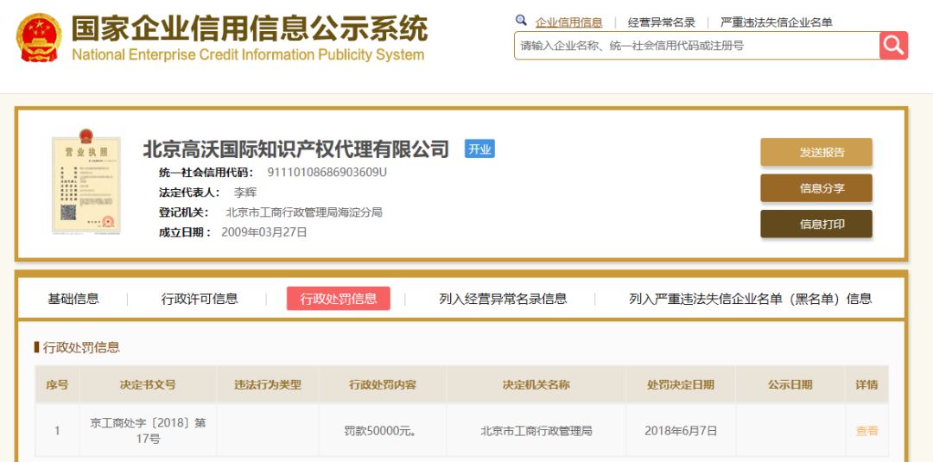Click the 行政处罚信息 section heading
The width and height of the screenshot is (933, 462).
pyautogui.click(x=81, y=347)
